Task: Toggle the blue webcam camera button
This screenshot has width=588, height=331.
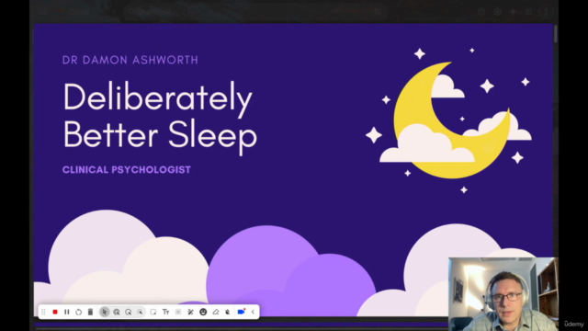Action: [241, 312]
